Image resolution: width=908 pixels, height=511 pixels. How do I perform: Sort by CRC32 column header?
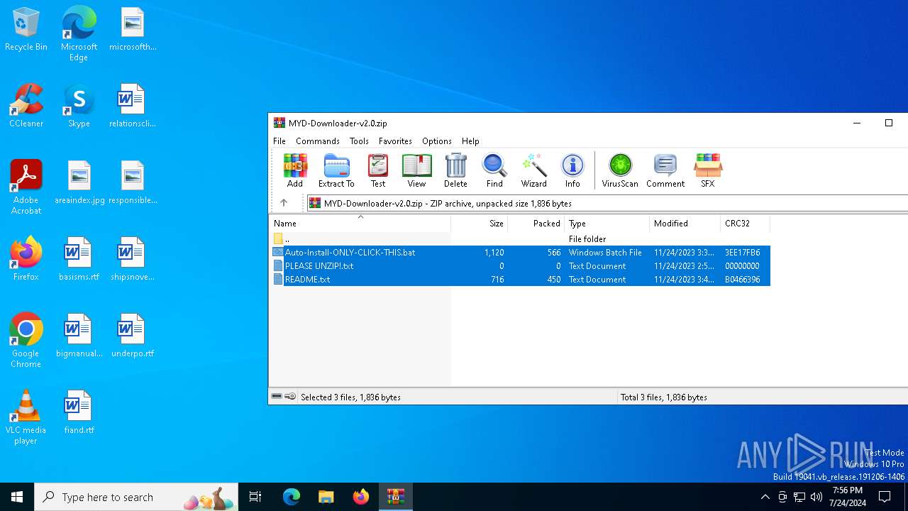pyautogui.click(x=745, y=224)
